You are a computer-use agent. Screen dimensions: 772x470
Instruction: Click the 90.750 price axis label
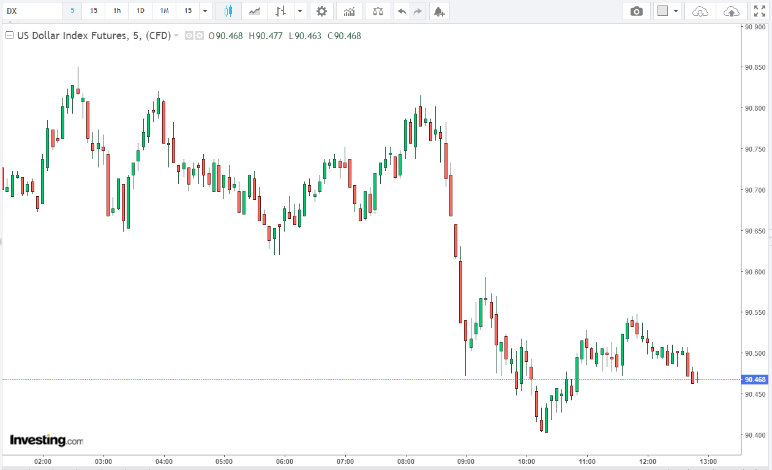pyautogui.click(x=755, y=149)
